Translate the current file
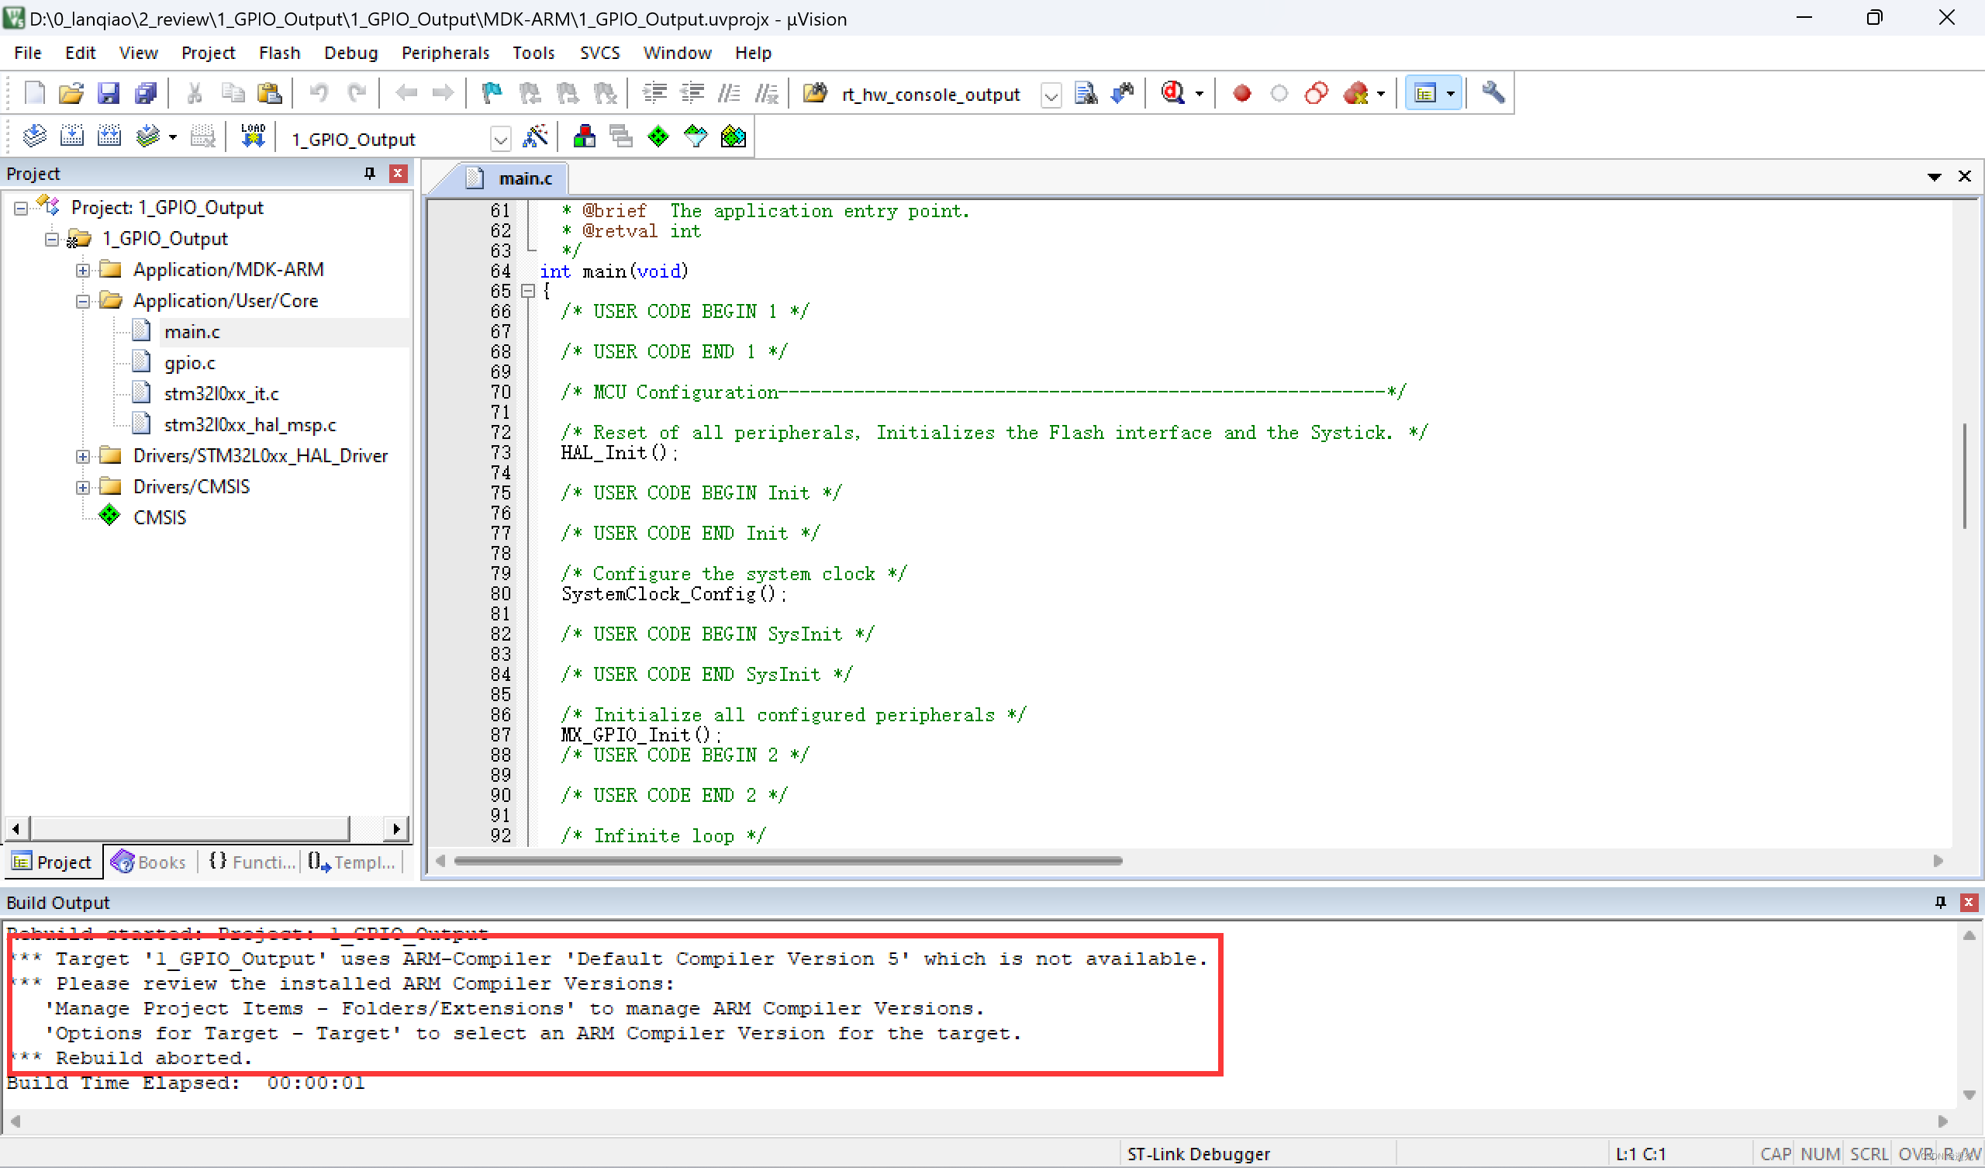 35,137
